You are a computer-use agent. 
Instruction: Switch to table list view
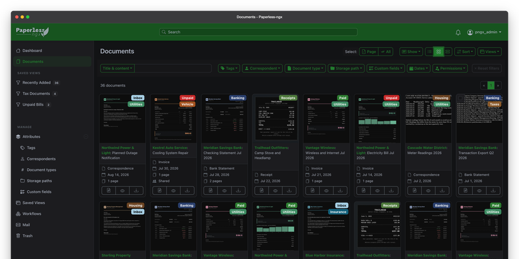(429, 52)
